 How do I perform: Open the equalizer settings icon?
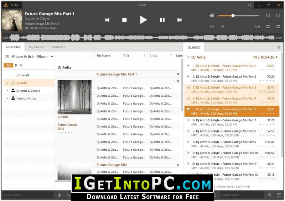click(x=268, y=16)
